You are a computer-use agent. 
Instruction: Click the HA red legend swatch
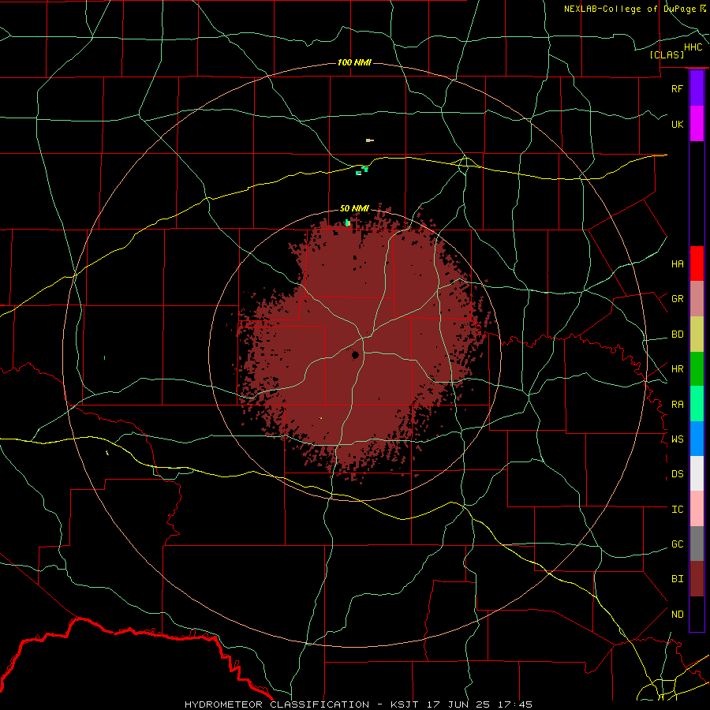[x=697, y=263]
